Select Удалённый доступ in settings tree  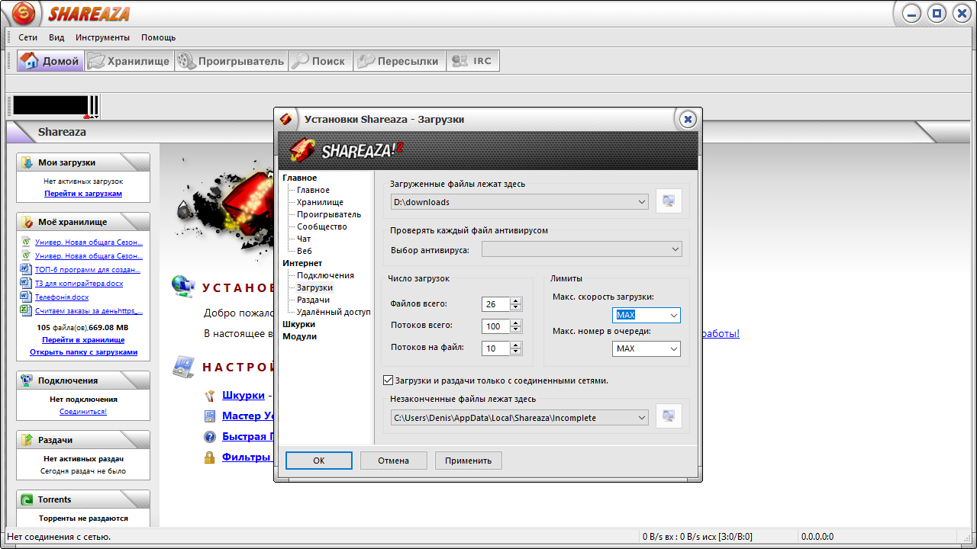tap(334, 312)
